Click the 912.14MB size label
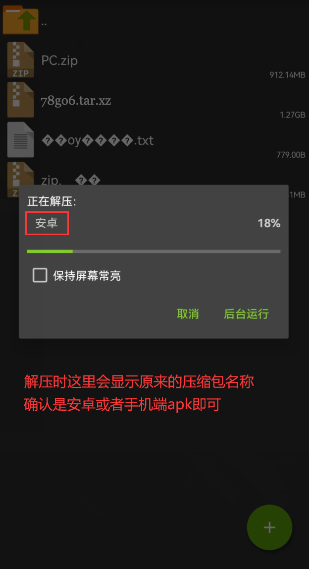 pyautogui.click(x=287, y=75)
